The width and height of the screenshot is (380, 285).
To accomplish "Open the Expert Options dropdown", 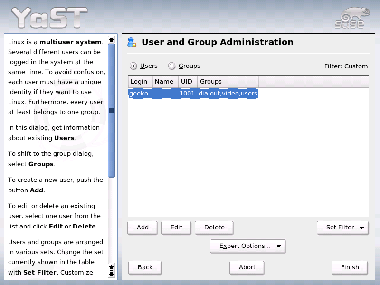I will pos(247,246).
